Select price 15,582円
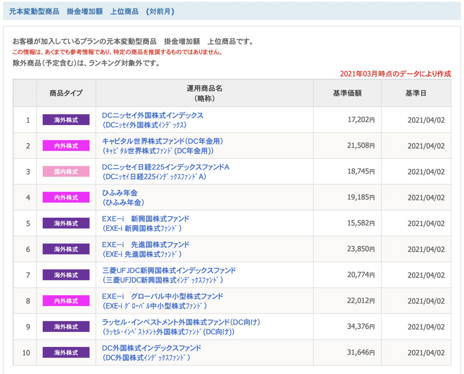Image resolution: width=464 pixels, height=374 pixels. tap(361, 223)
